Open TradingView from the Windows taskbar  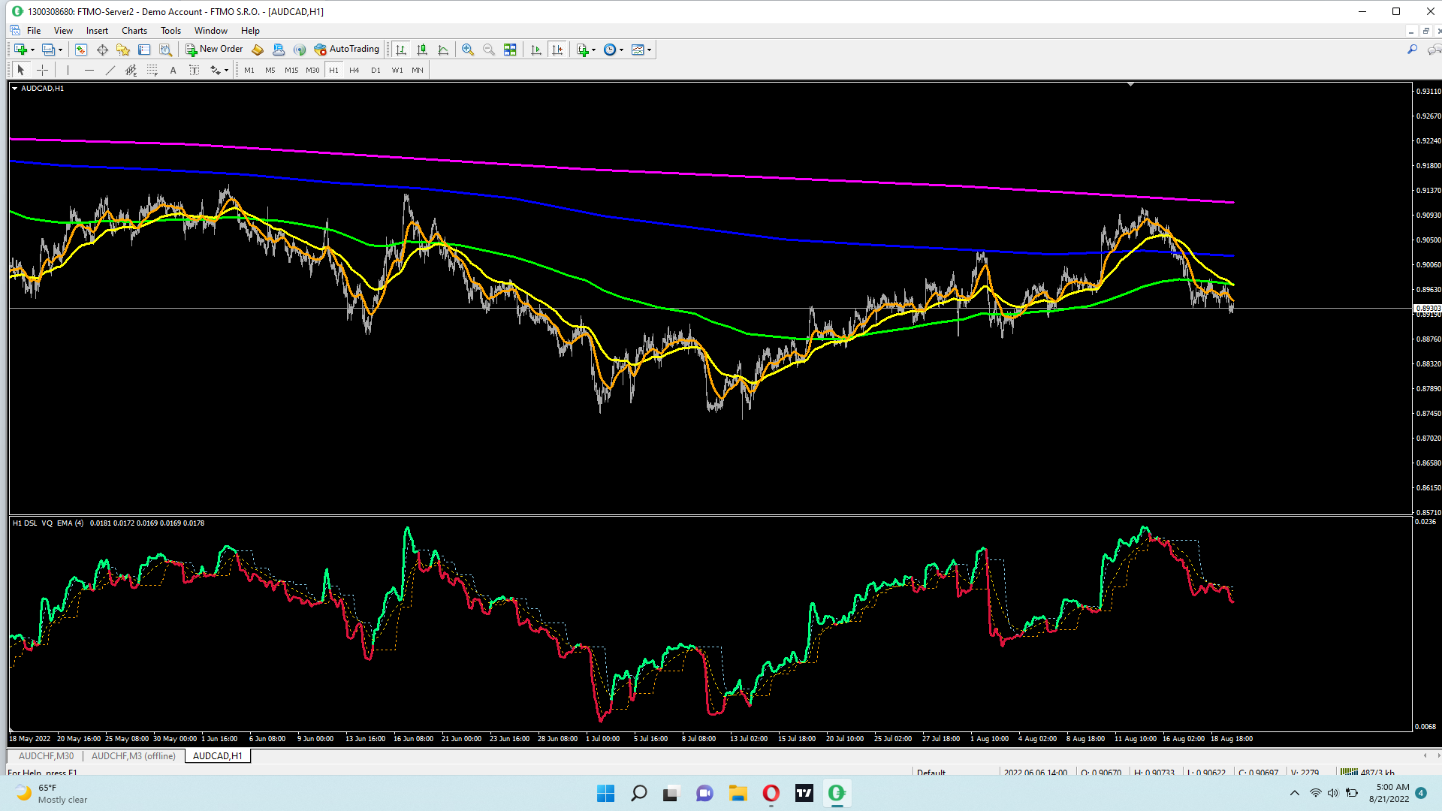pyautogui.click(x=804, y=793)
